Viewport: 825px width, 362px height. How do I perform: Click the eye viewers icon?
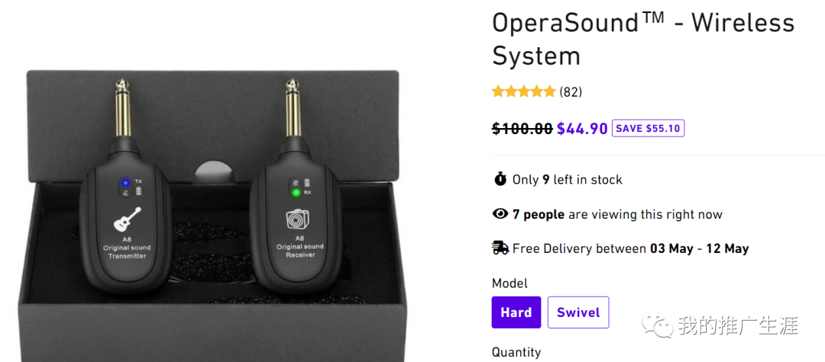point(500,214)
